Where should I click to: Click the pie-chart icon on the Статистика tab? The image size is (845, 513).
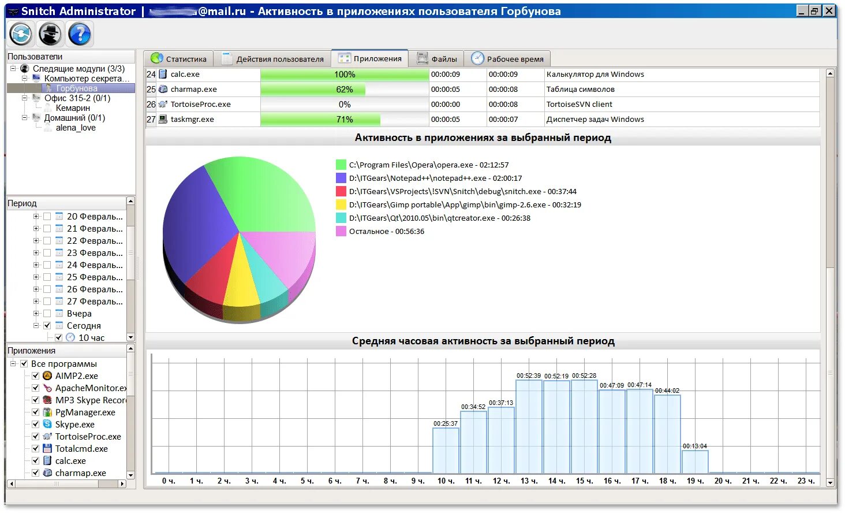[156, 58]
